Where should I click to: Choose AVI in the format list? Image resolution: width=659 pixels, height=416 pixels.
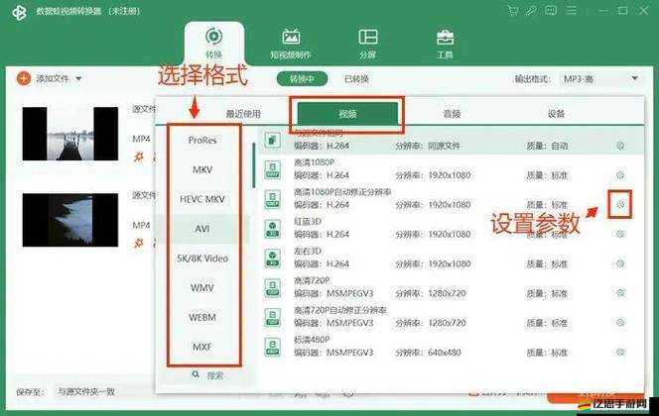pyautogui.click(x=202, y=229)
